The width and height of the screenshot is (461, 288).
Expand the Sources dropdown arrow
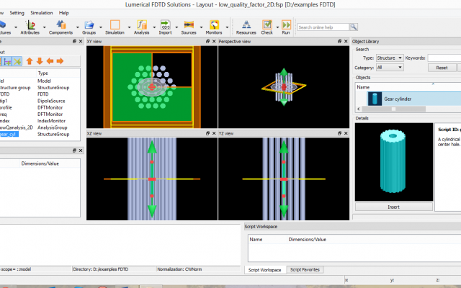pos(201,27)
